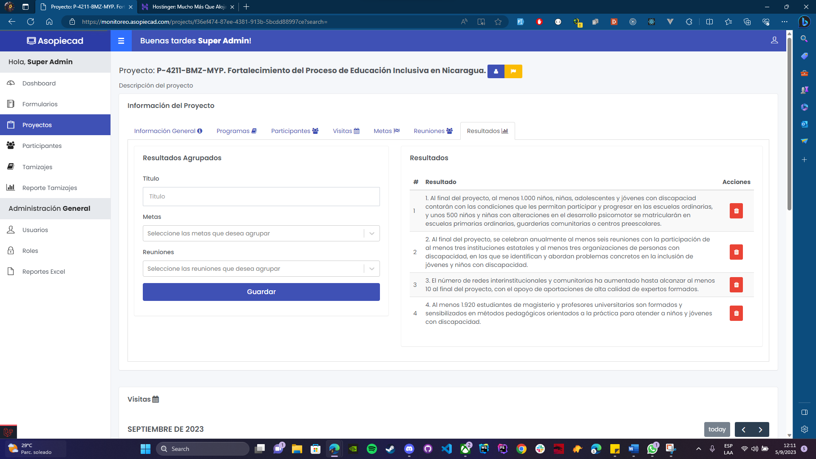Delete result number 3 with trash icon
The height and width of the screenshot is (459, 816).
click(736, 285)
